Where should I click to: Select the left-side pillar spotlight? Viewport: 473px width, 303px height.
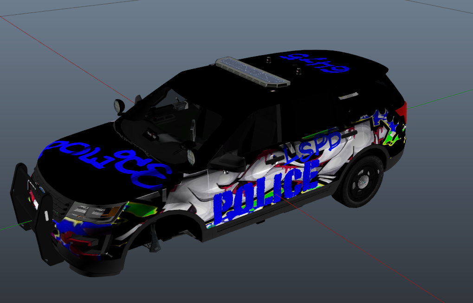tap(119, 106)
